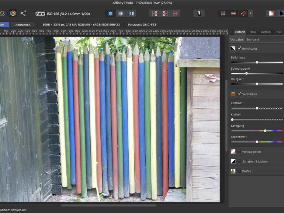Select the split view mode icon
284x213 pixels.
[x=121, y=14]
